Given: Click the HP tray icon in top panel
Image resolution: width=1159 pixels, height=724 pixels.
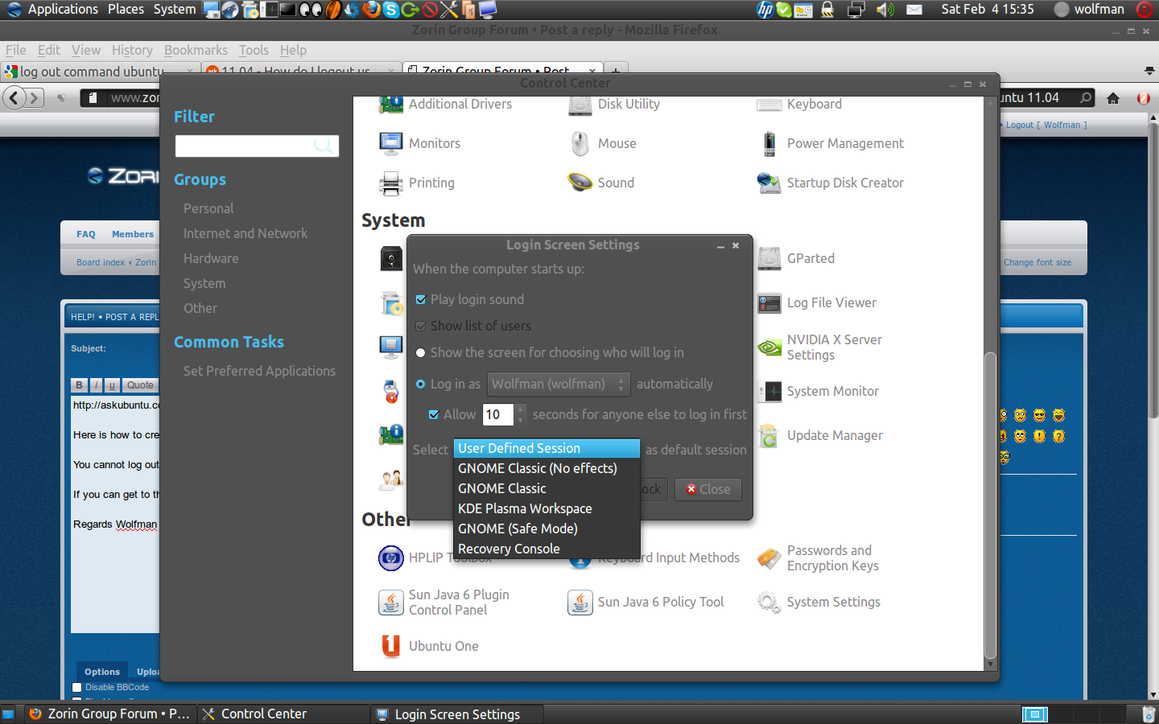Looking at the screenshot, I should (765, 10).
